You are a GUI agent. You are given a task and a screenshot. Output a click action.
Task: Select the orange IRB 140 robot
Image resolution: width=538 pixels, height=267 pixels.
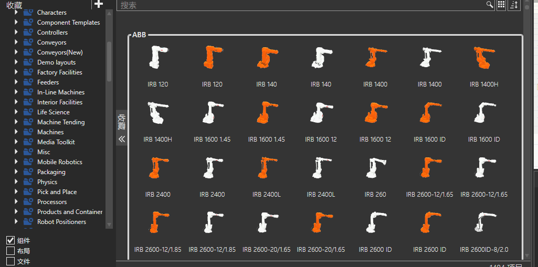(267, 57)
